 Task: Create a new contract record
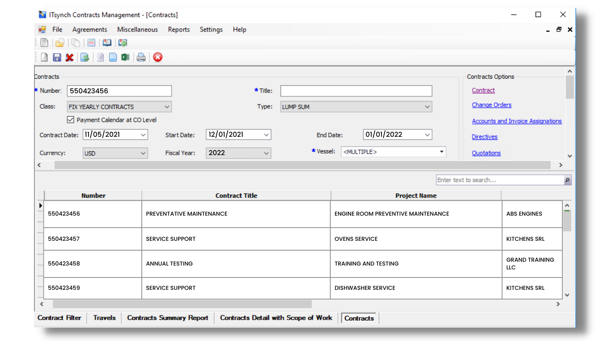tap(44, 57)
